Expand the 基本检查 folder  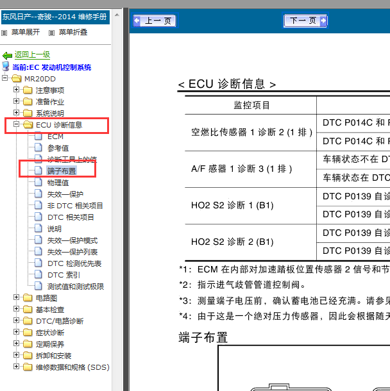coord(16,309)
